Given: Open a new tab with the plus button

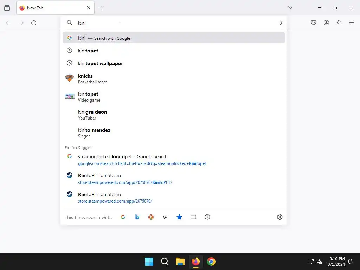Looking at the screenshot, I should (102, 8).
